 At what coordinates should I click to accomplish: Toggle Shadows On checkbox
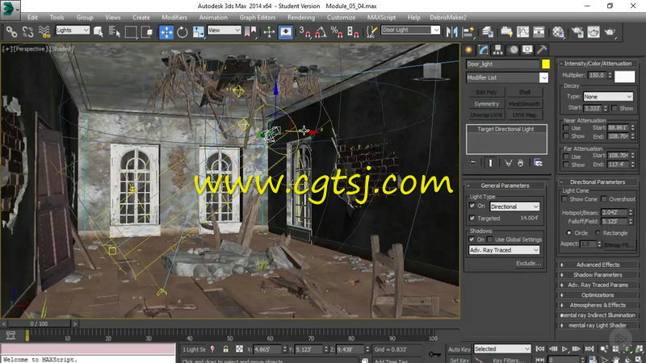[x=472, y=239]
